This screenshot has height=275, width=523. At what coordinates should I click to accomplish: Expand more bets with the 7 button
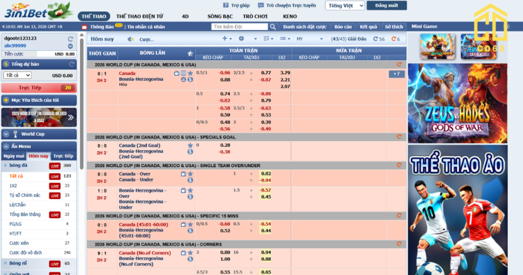click(396, 74)
